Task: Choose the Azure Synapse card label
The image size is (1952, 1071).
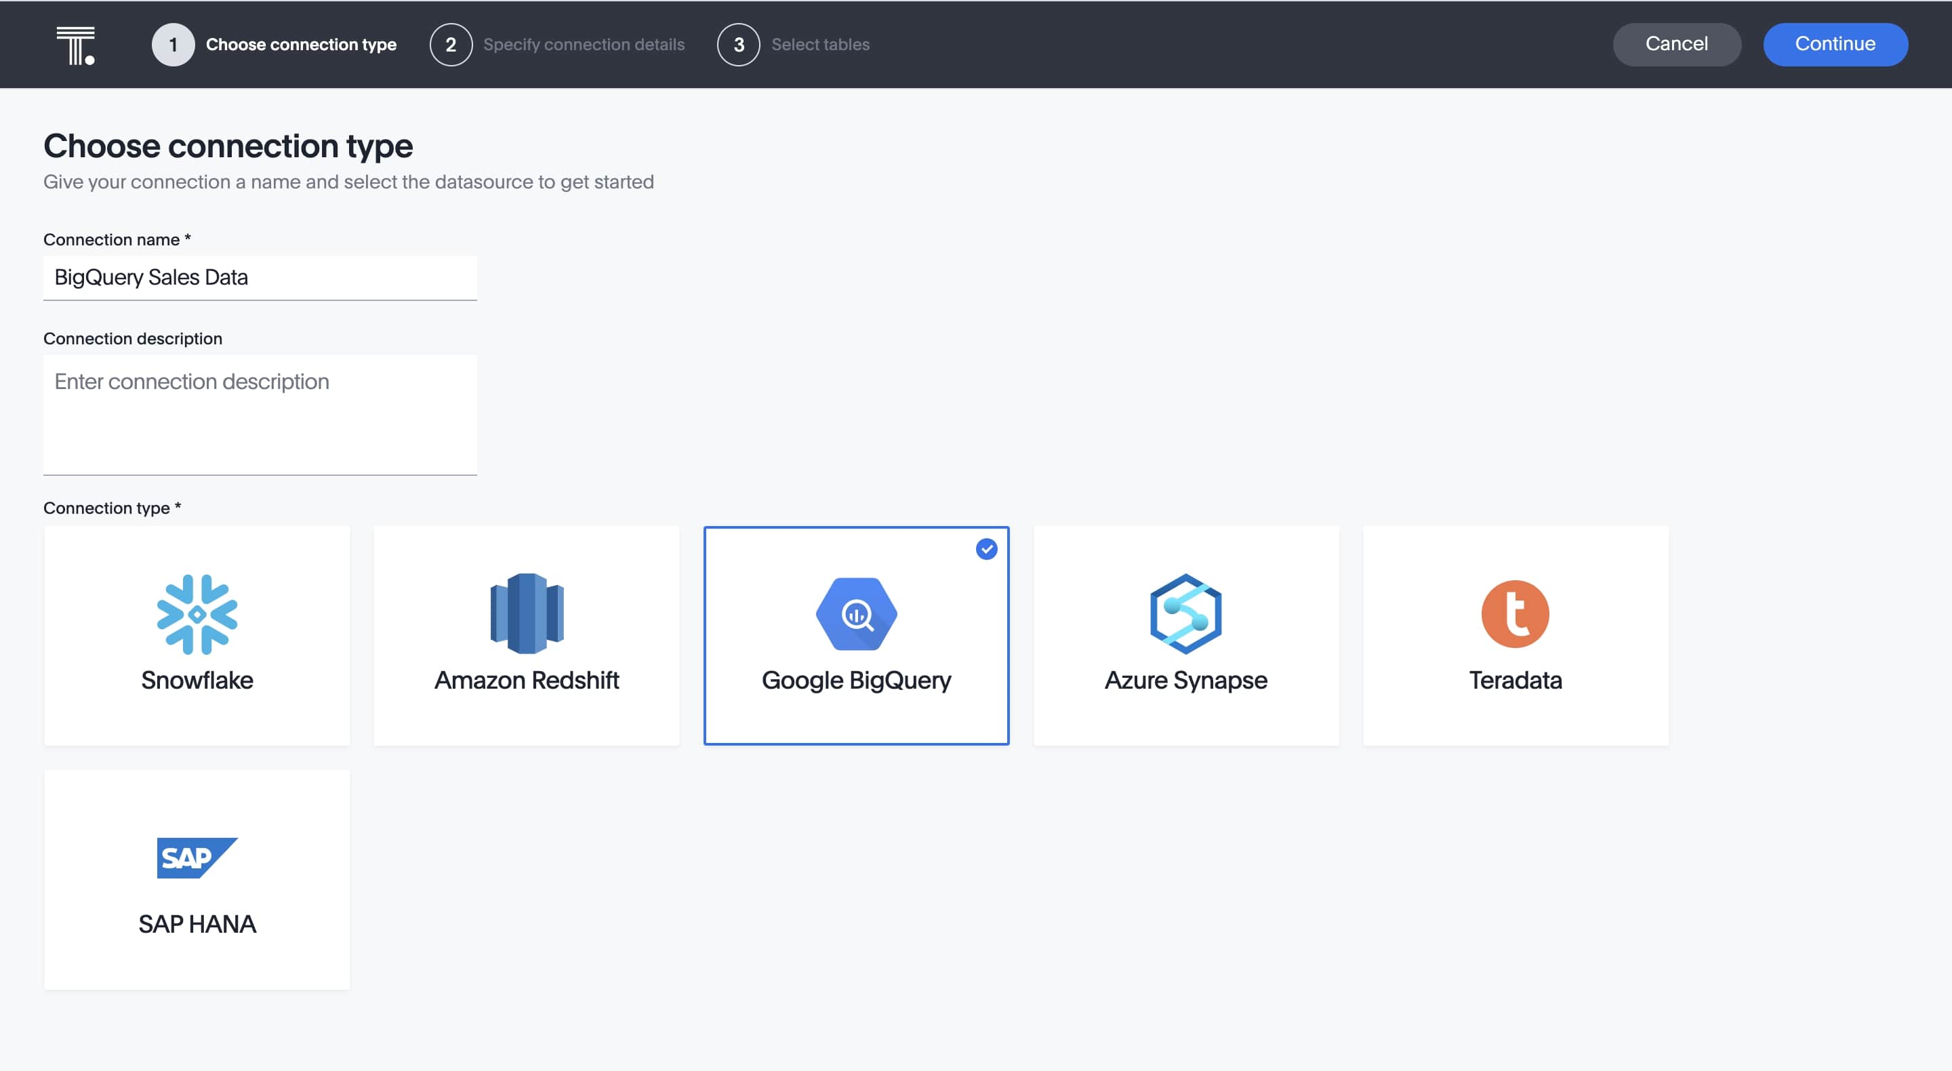Action: coord(1186,681)
